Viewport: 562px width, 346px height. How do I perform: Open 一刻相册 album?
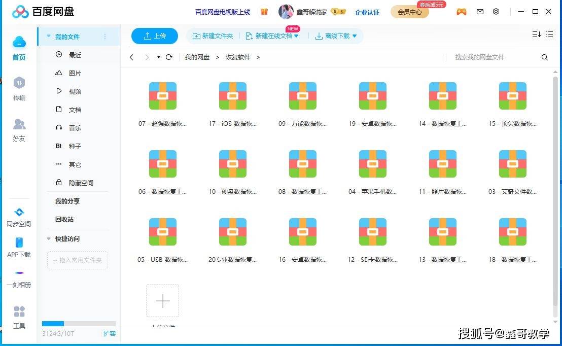(19, 279)
